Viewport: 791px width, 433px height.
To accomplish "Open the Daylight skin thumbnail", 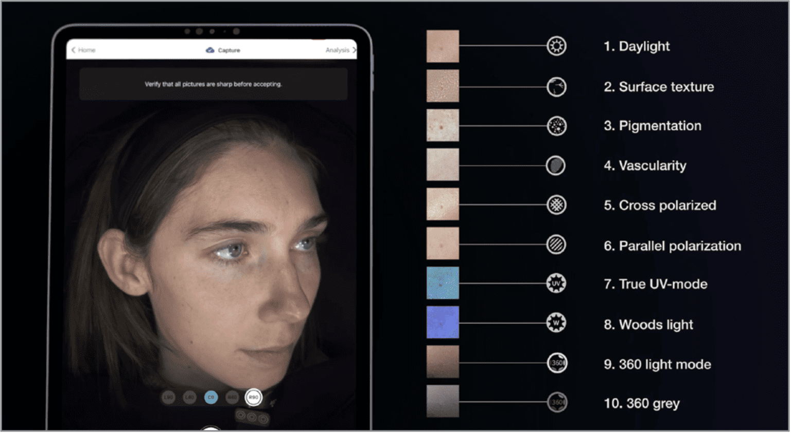I will [443, 46].
